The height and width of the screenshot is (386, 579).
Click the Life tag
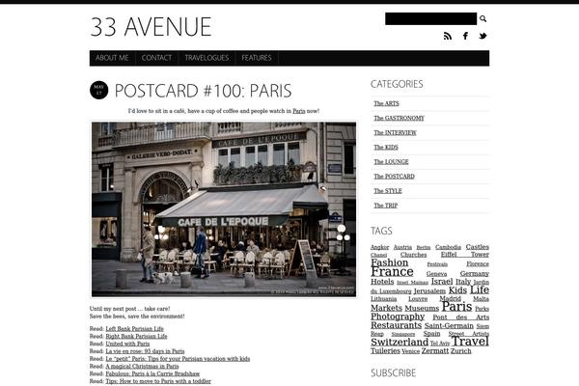[x=480, y=289]
